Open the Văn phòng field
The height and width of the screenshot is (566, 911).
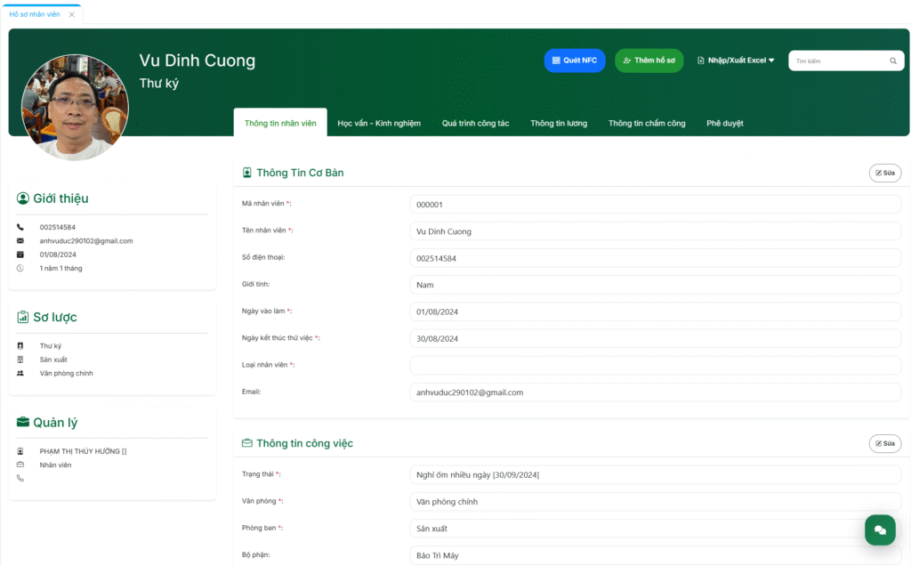pos(656,502)
